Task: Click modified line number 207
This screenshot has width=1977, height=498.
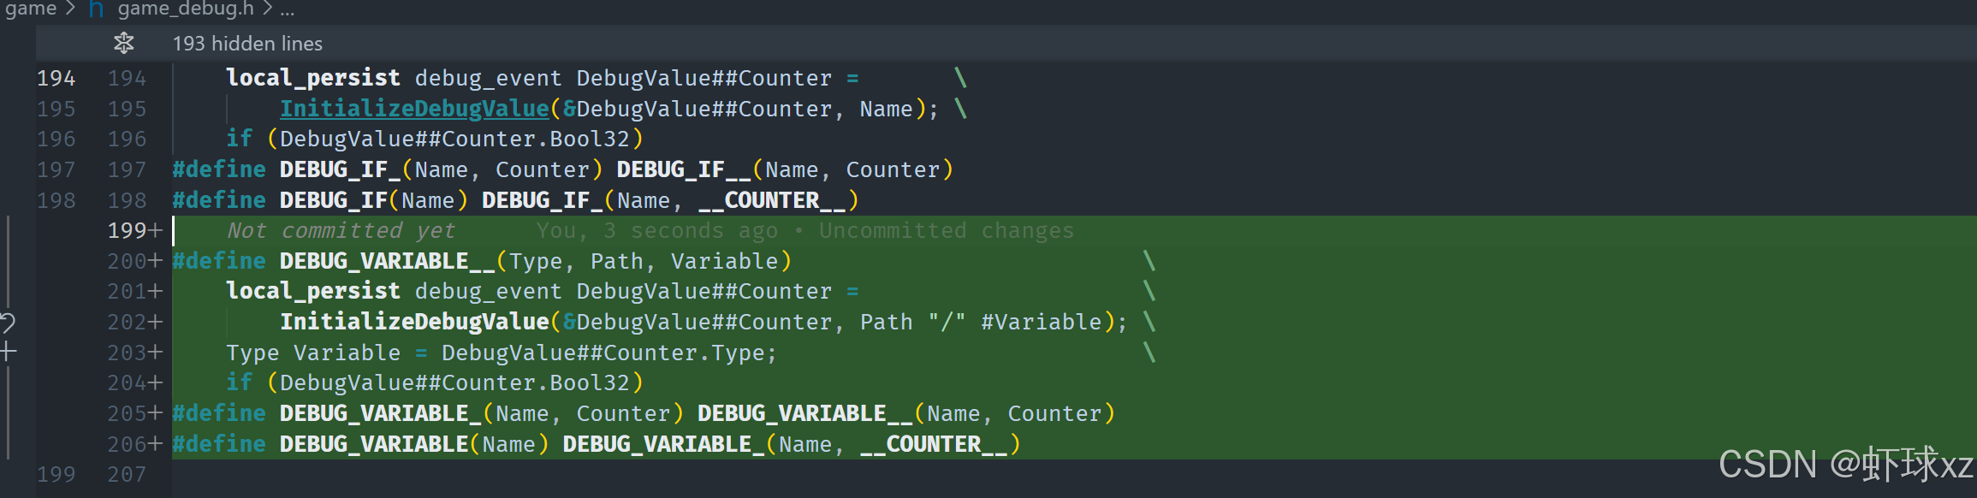Action: click(127, 474)
